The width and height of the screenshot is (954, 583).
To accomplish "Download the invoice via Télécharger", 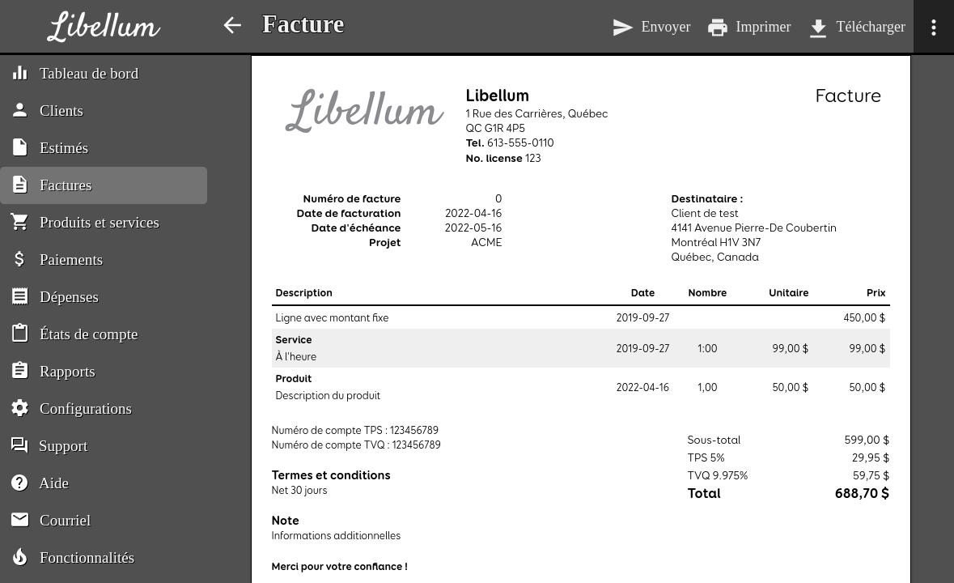I will coord(857,27).
